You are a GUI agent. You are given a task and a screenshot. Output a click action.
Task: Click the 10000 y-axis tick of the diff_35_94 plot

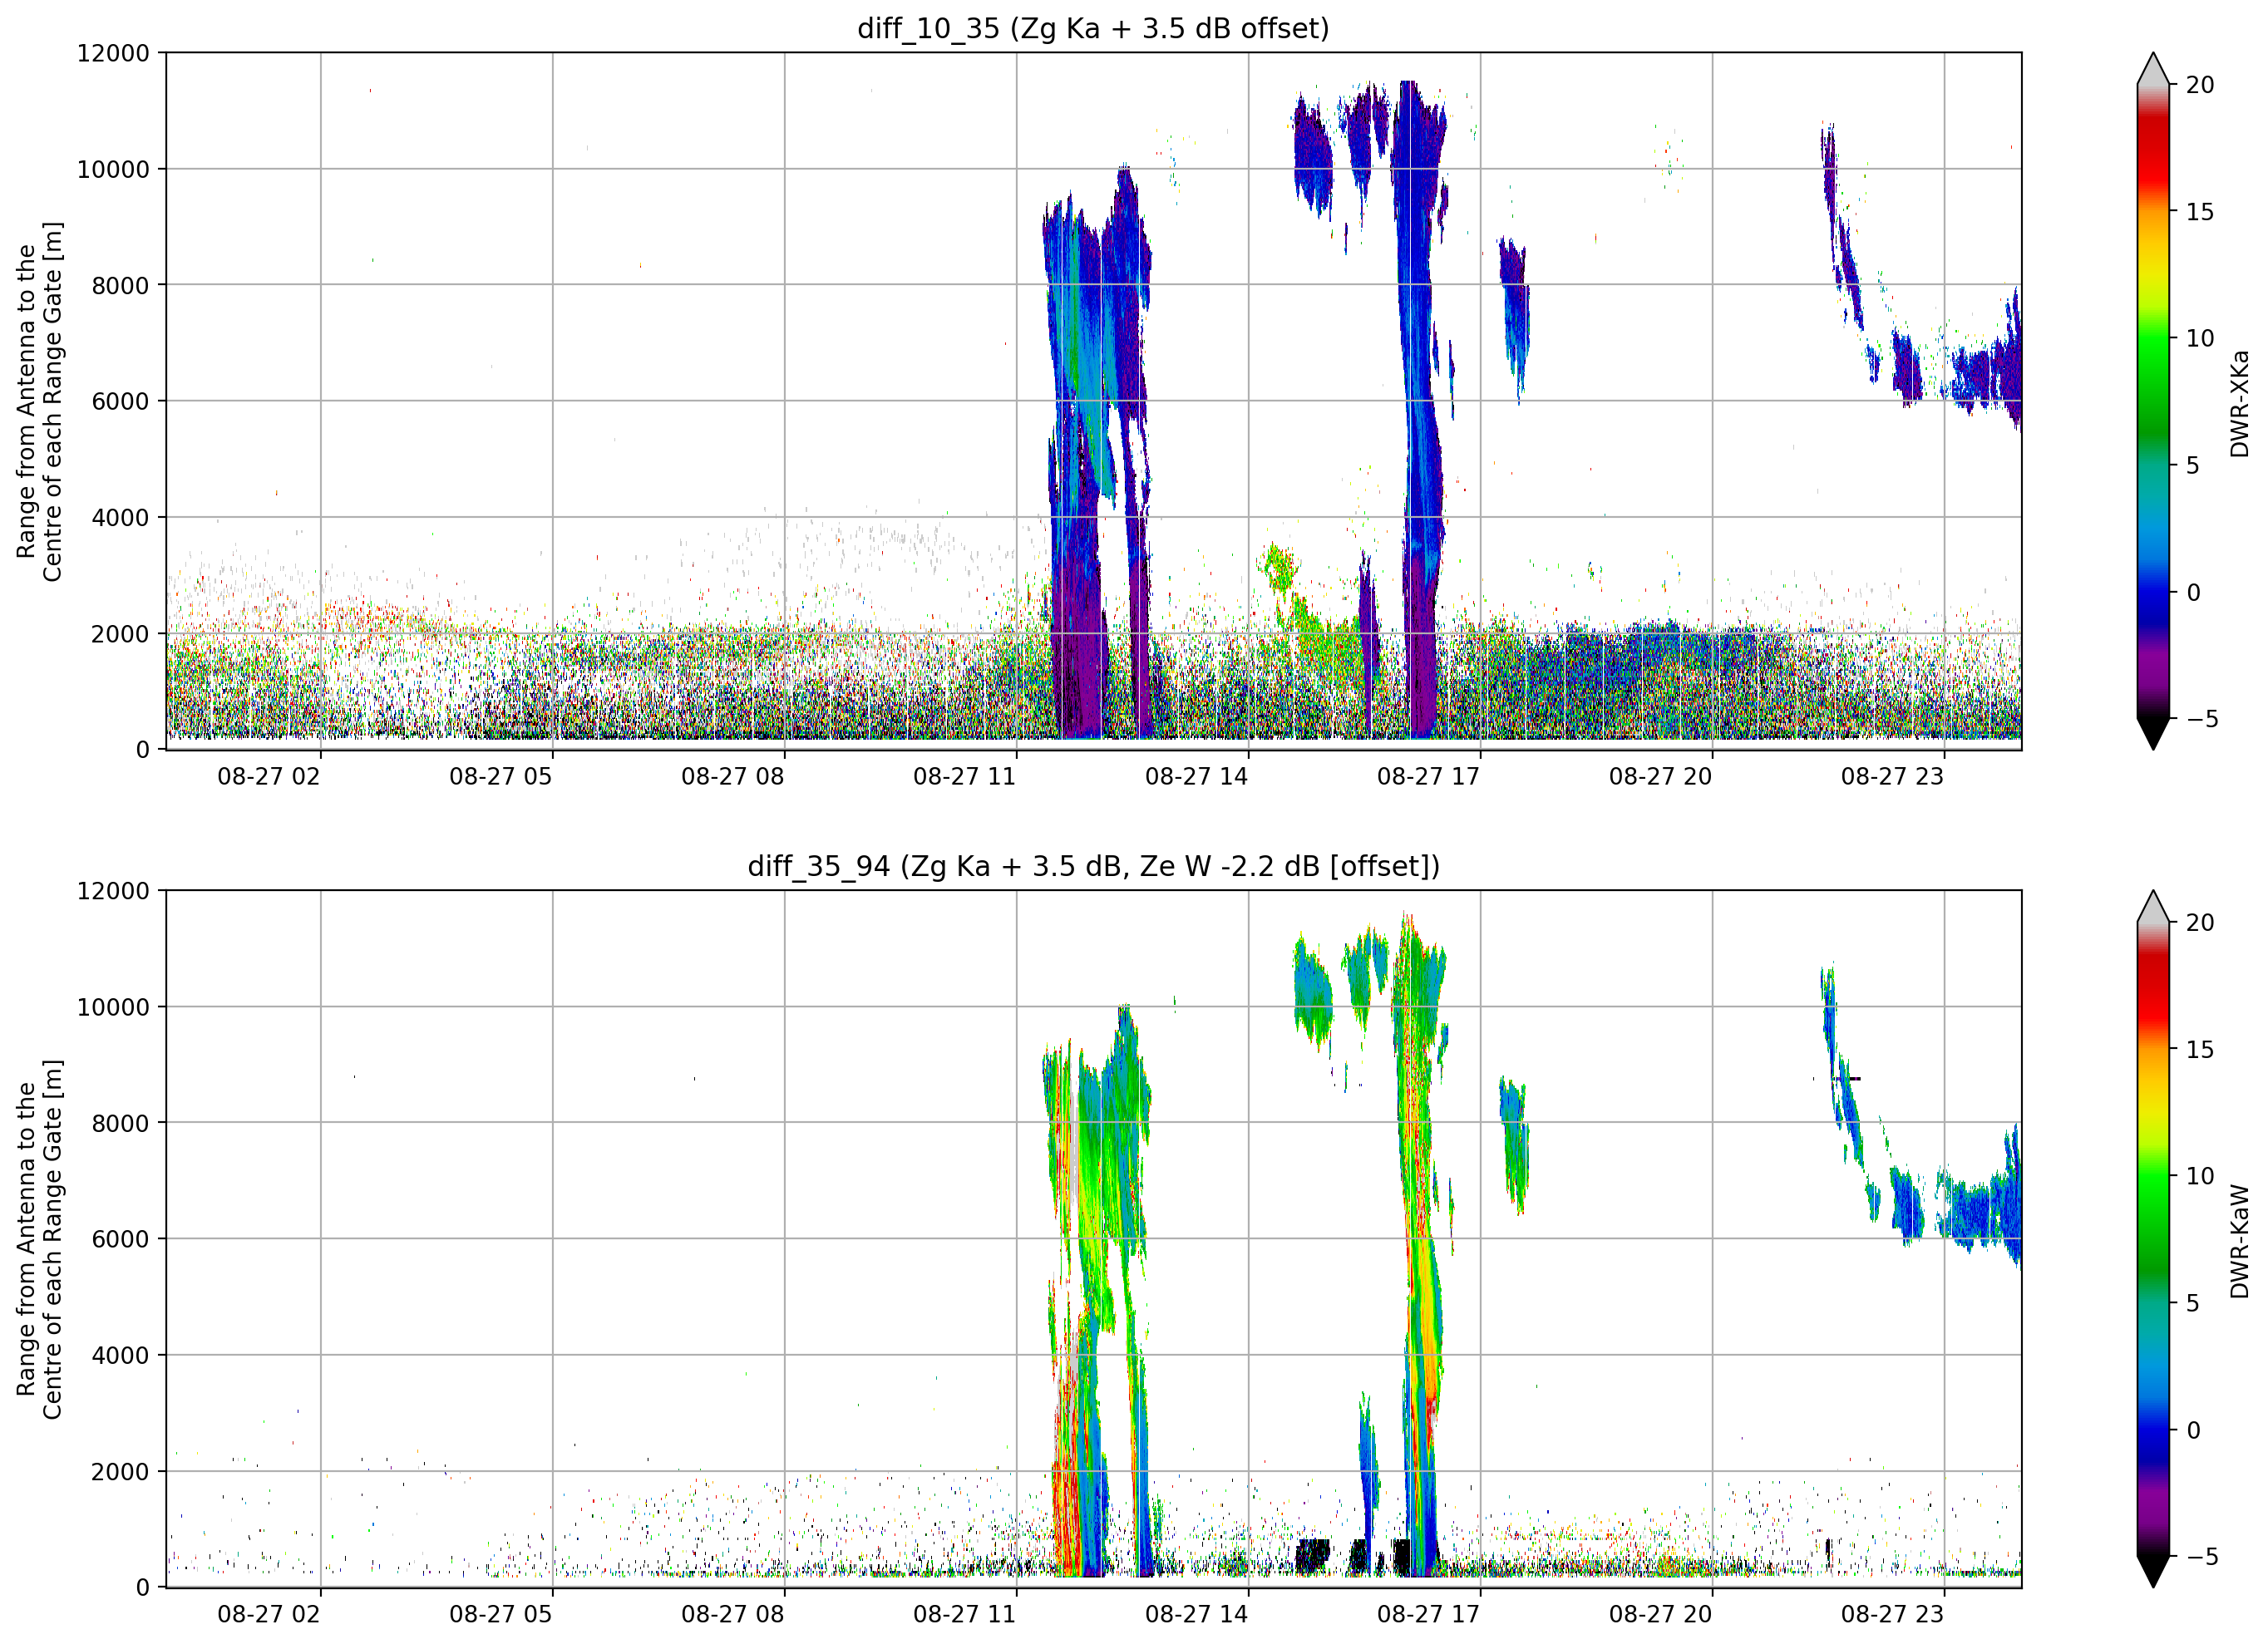coord(113,1007)
